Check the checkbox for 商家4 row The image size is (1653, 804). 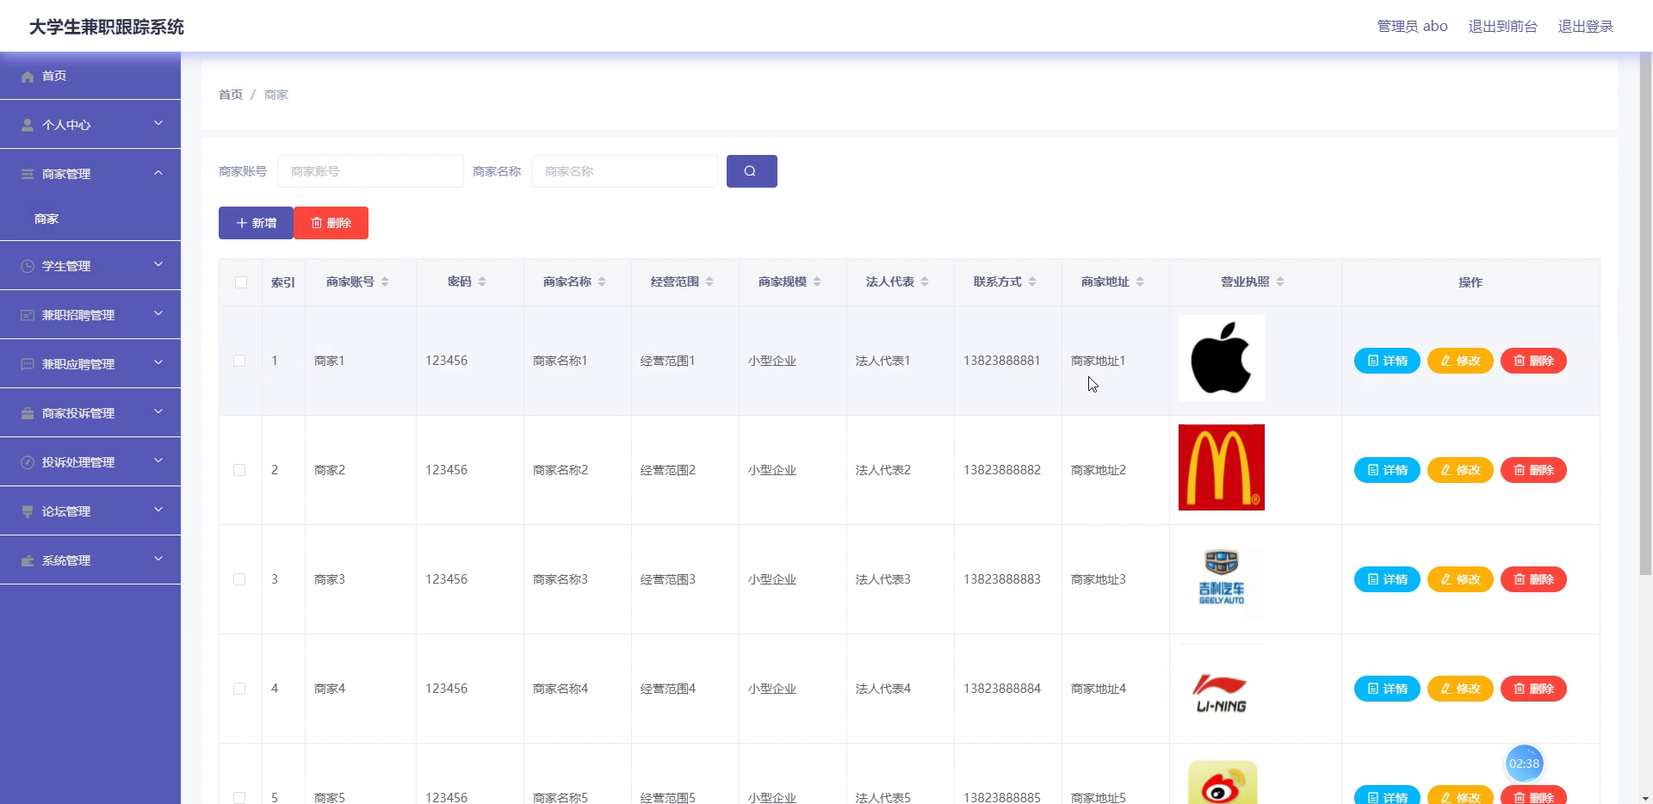click(x=239, y=689)
